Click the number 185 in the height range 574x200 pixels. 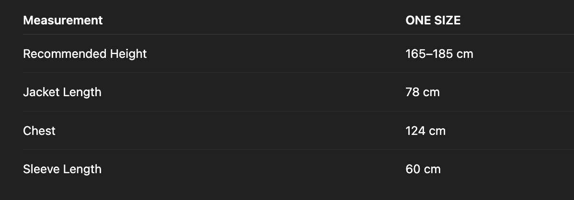[x=443, y=54]
